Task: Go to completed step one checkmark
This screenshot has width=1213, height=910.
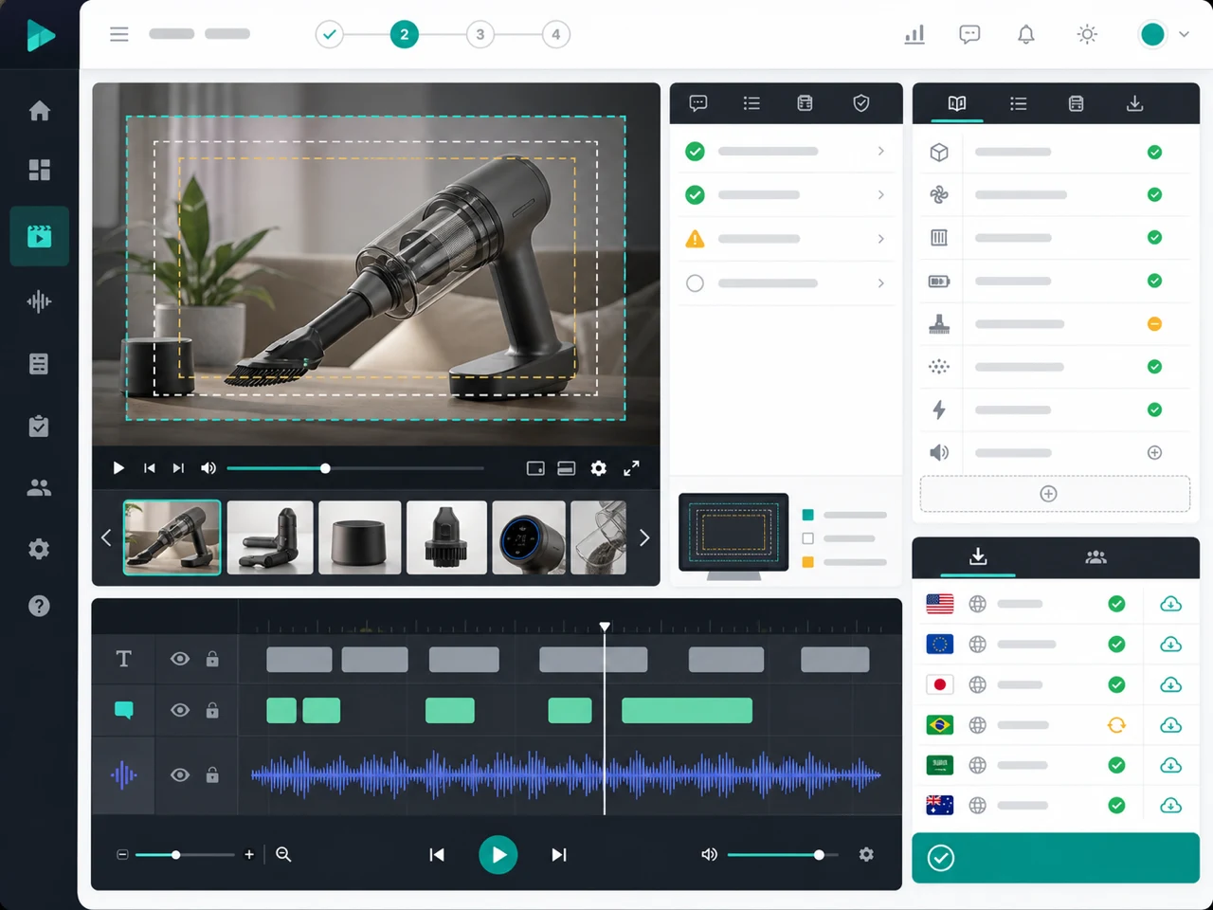Action: [x=329, y=35]
